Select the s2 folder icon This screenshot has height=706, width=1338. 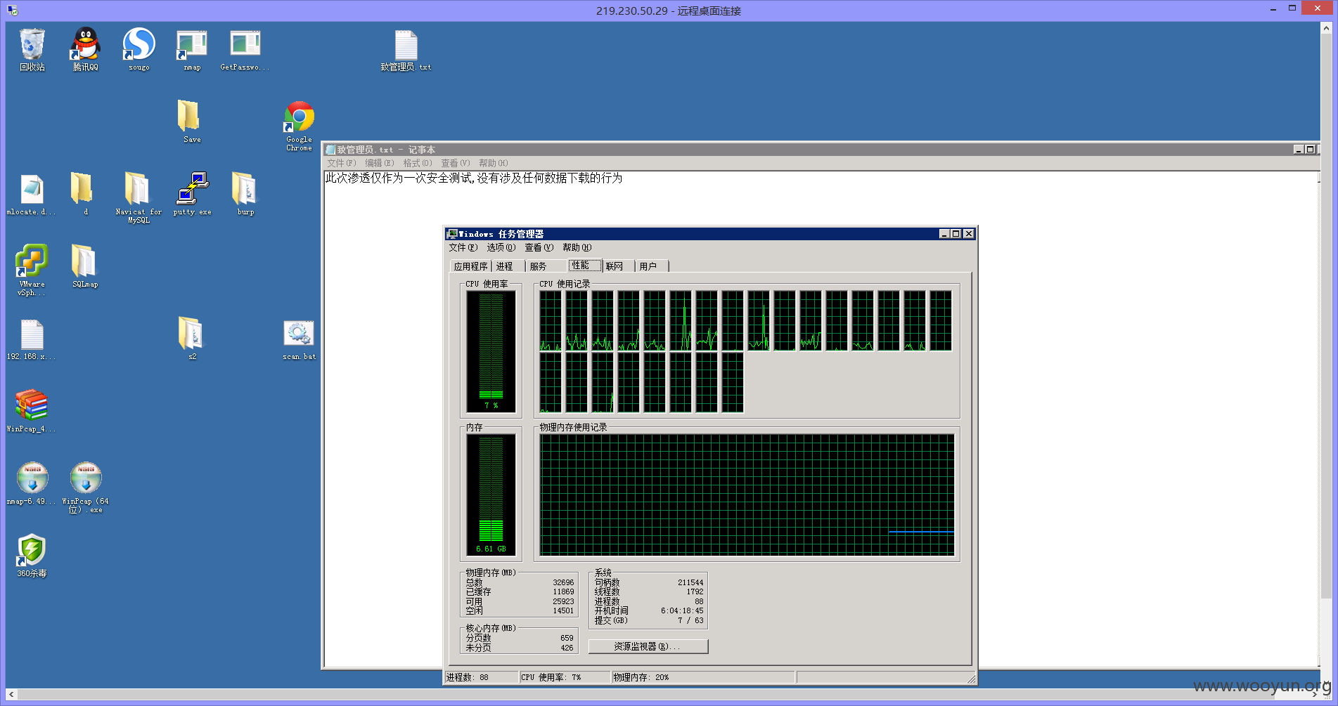point(192,339)
